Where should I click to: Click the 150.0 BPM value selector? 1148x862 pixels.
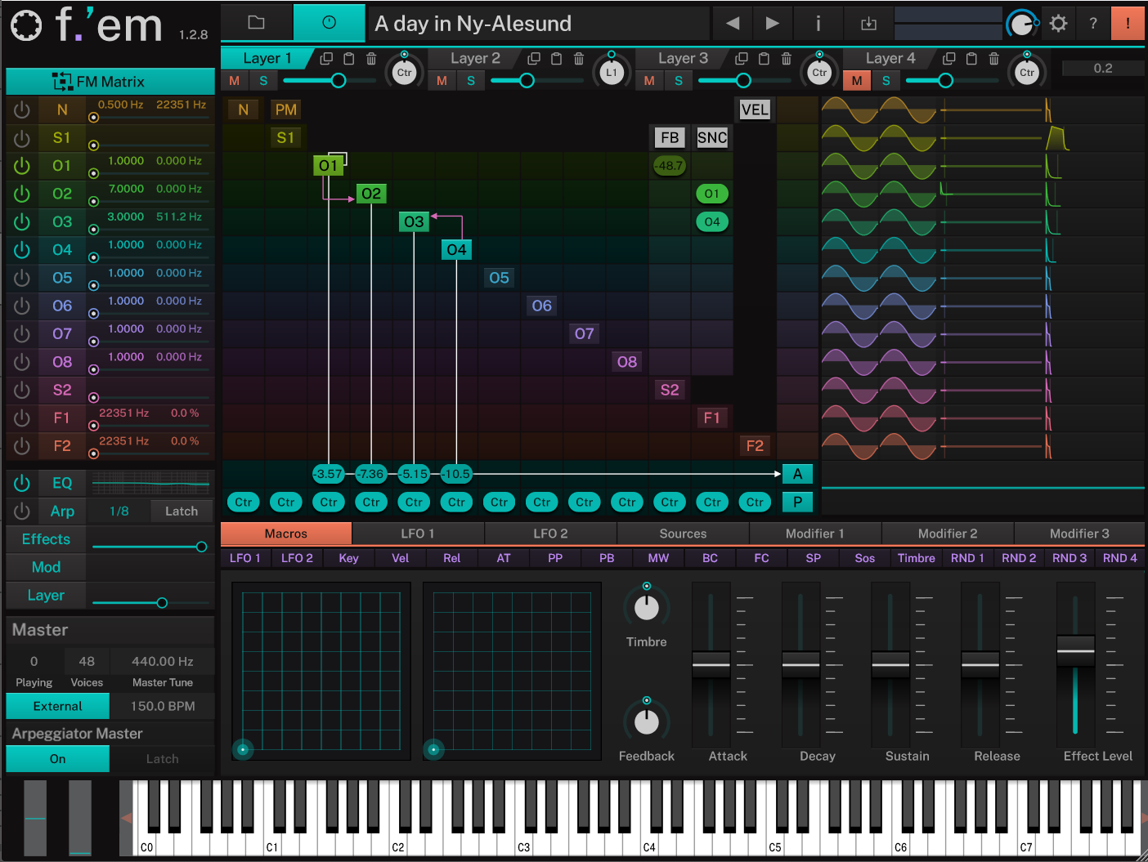coord(162,705)
